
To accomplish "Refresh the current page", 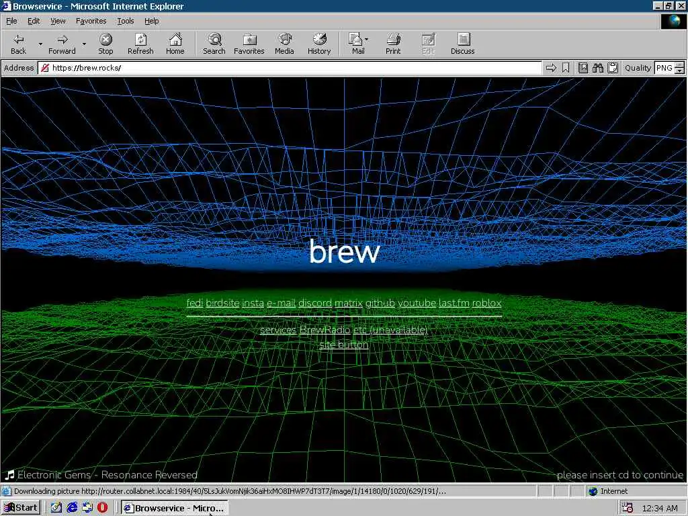I will [140, 44].
